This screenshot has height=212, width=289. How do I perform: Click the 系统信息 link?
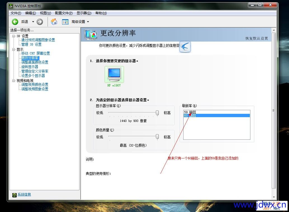[x=24, y=194]
